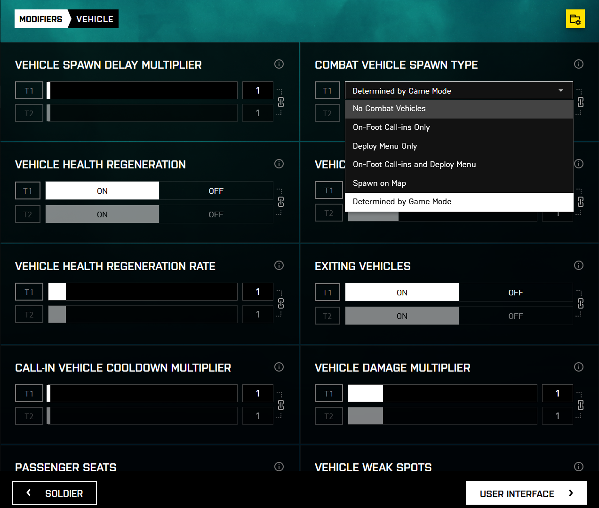The image size is (599, 508).
Task: Show info for Vehicle Spawn Delay Multiplier
Action: [x=279, y=64]
